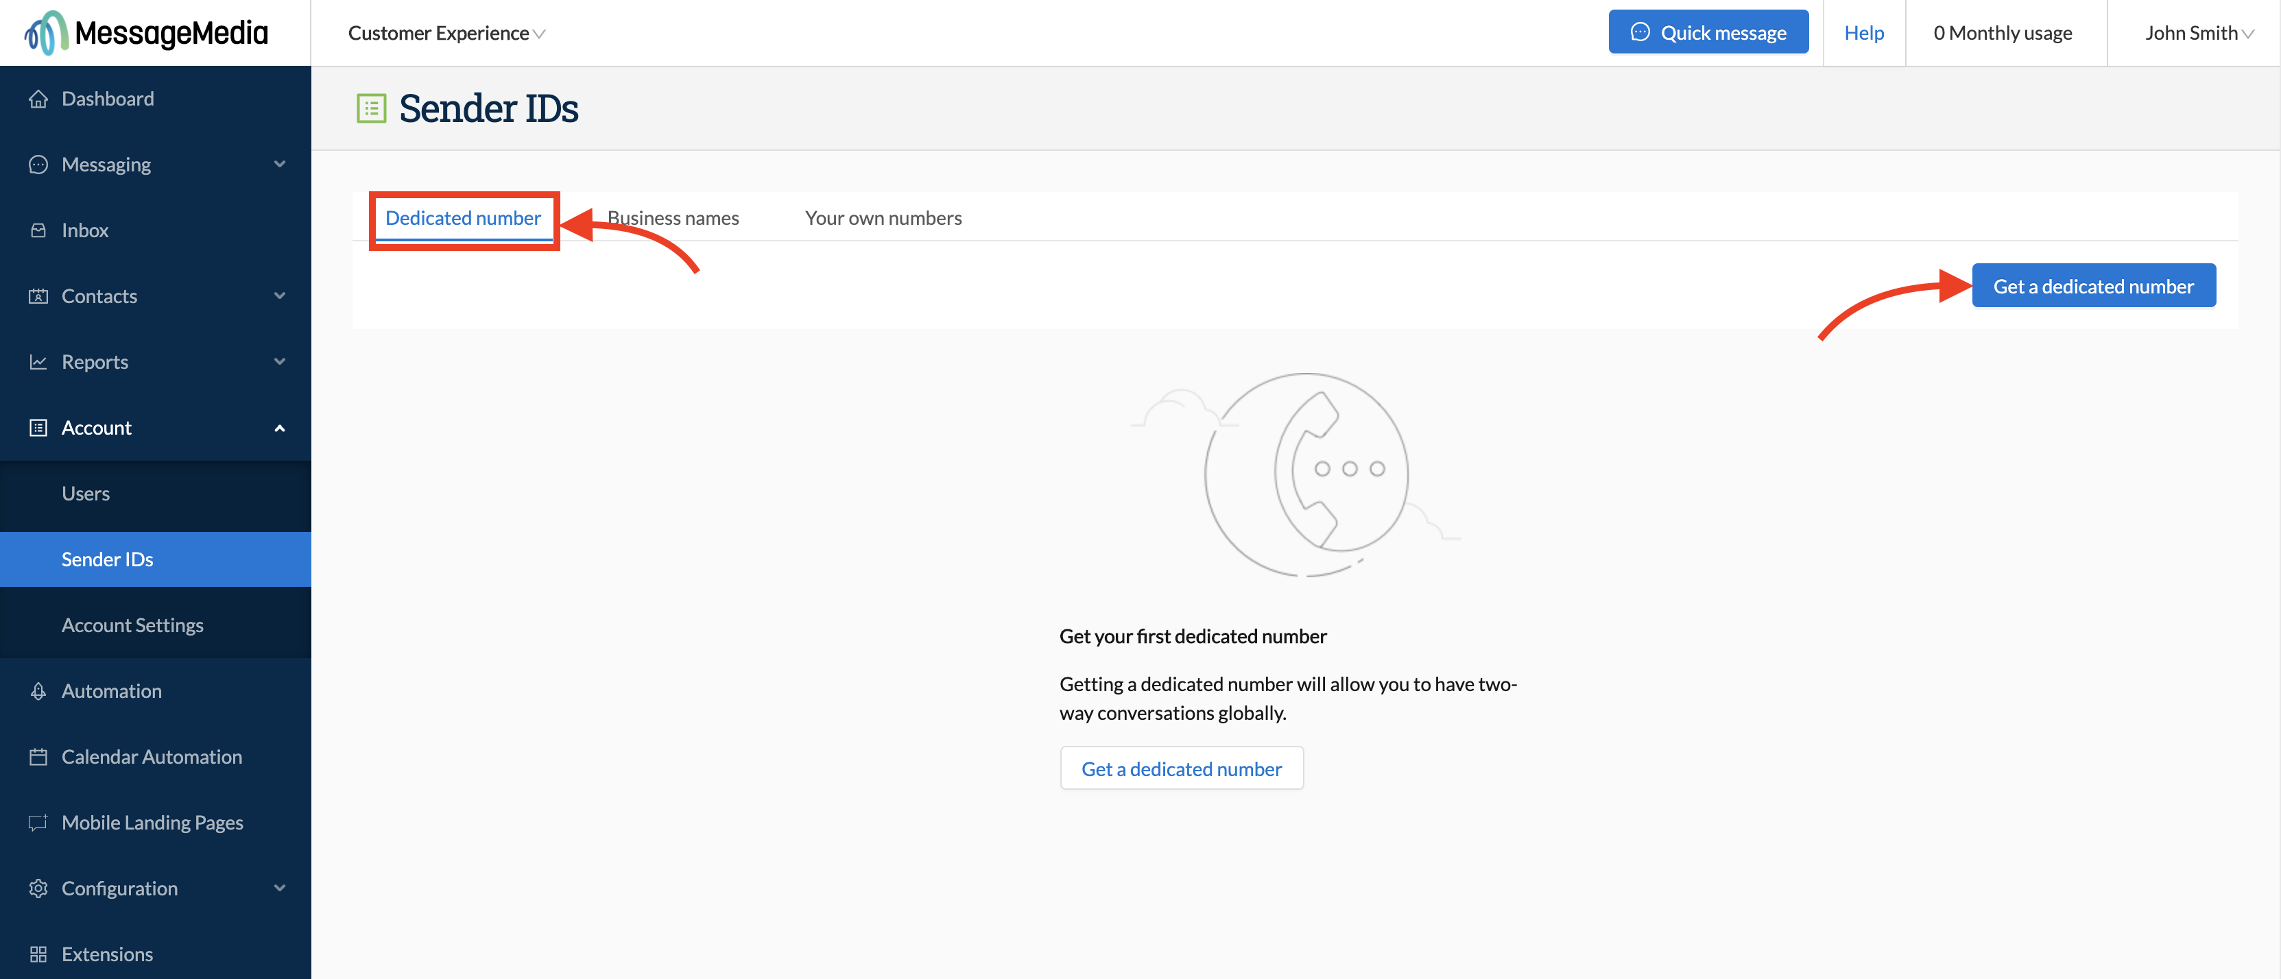Screen dimensions: 2281x979
Task: Expand the Messaging menu chevron
Action: (x=280, y=165)
